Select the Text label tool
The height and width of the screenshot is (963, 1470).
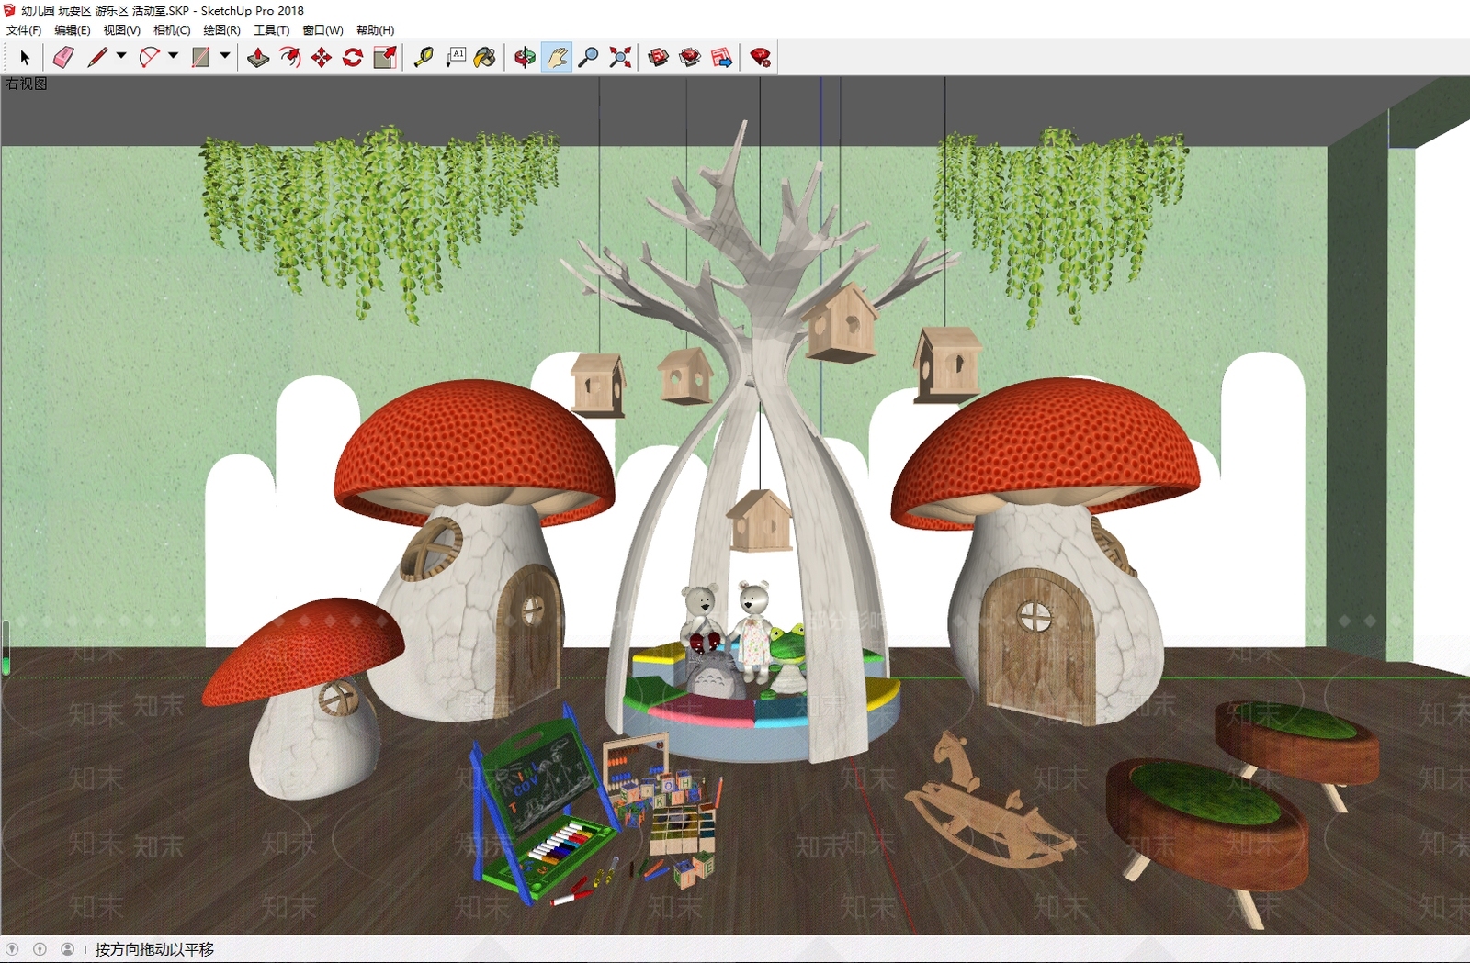pyautogui.click(x=456, y=58)
